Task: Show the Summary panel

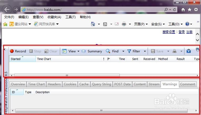Action: (x=92, y=51)
